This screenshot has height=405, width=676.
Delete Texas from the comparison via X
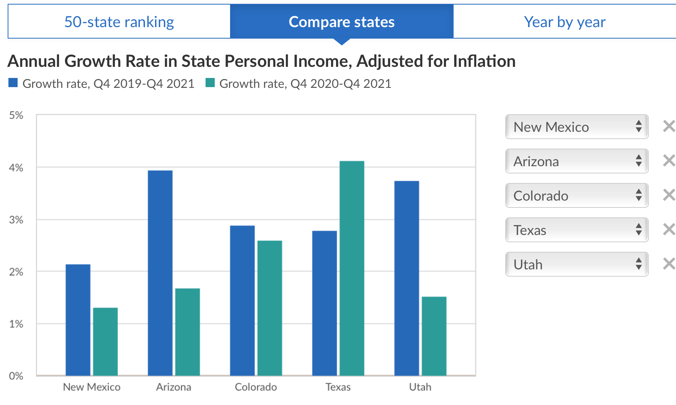669,229
